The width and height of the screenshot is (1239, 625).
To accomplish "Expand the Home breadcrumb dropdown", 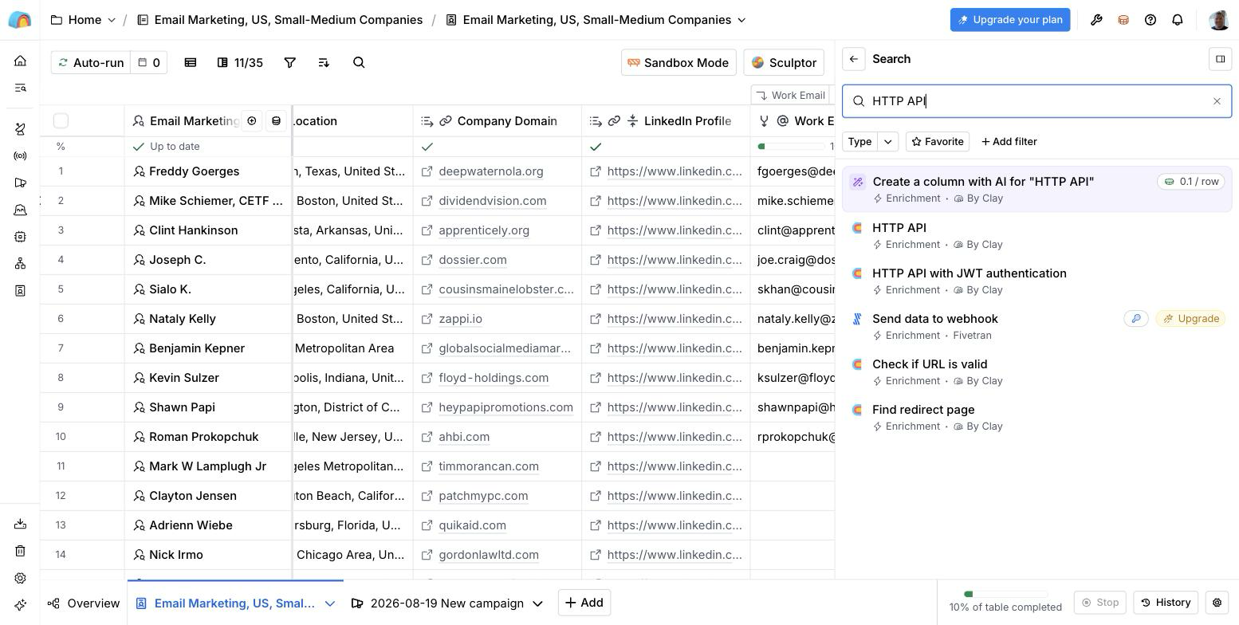I will (x=112, y=20).
